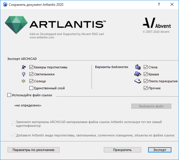179x160 pixels.
Task: Click the Добавьте Artlantis виды перспективы greyed checkbox
Action: pos(13,135)
